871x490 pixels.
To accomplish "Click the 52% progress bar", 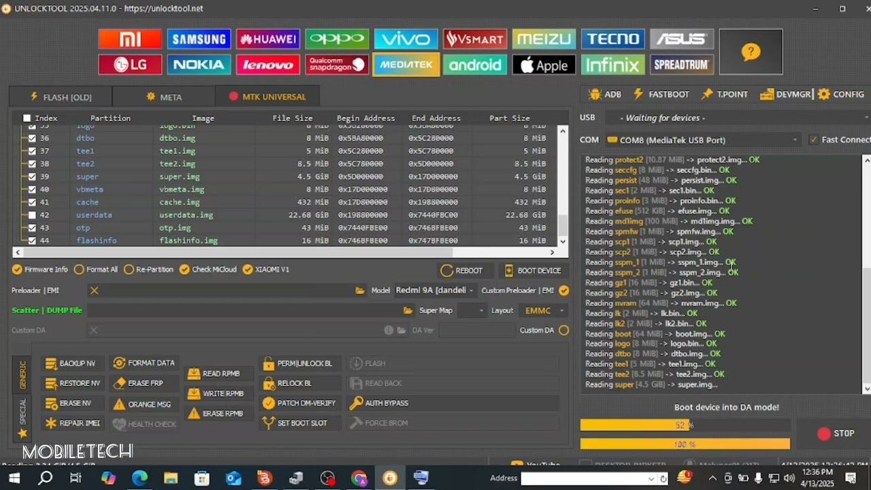I will pos(685,425).
